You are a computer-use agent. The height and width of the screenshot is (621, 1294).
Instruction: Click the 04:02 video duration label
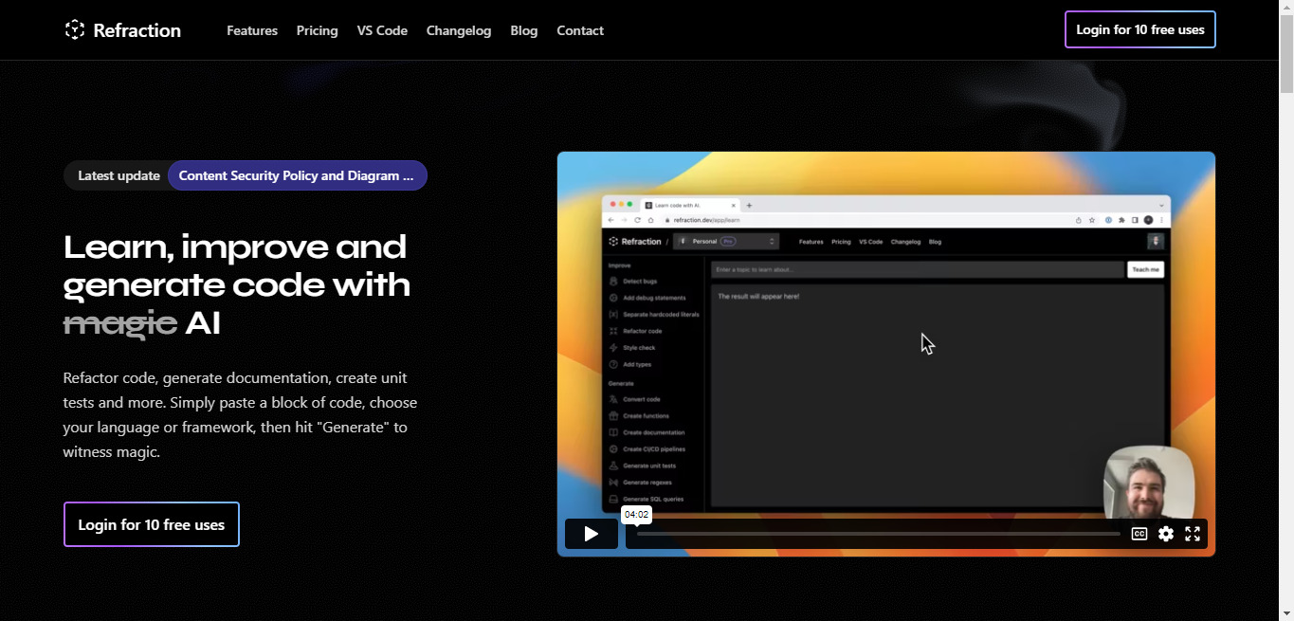click(x=636, y=515)
